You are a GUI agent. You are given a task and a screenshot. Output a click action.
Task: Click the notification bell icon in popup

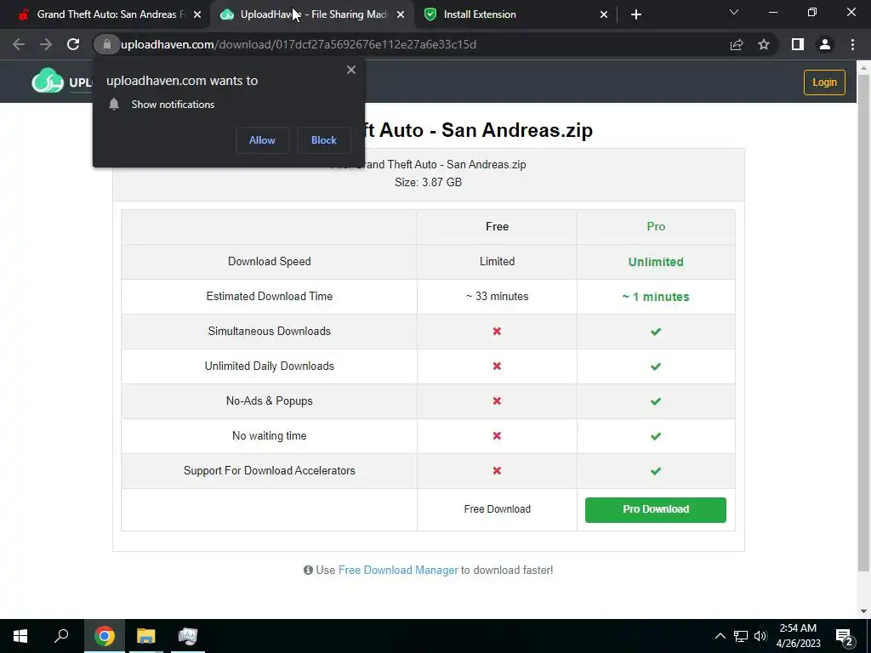coord(114,104)
